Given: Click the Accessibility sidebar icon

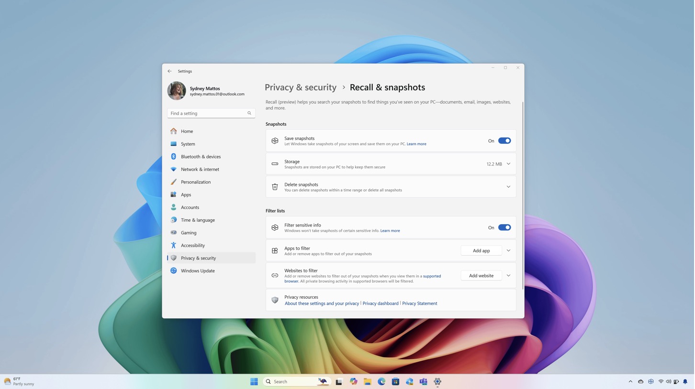Looking at the screenshot, I should tap(174, 246).
